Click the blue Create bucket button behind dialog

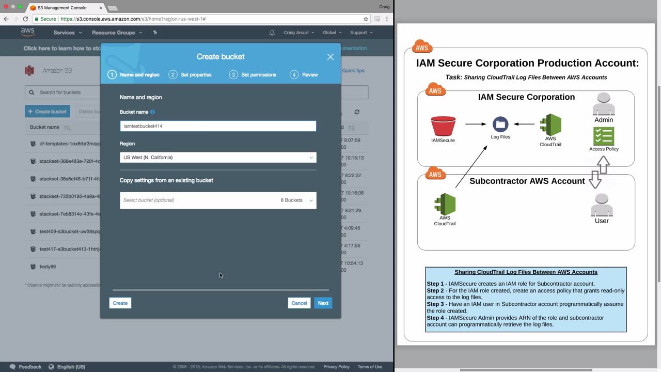48,112
